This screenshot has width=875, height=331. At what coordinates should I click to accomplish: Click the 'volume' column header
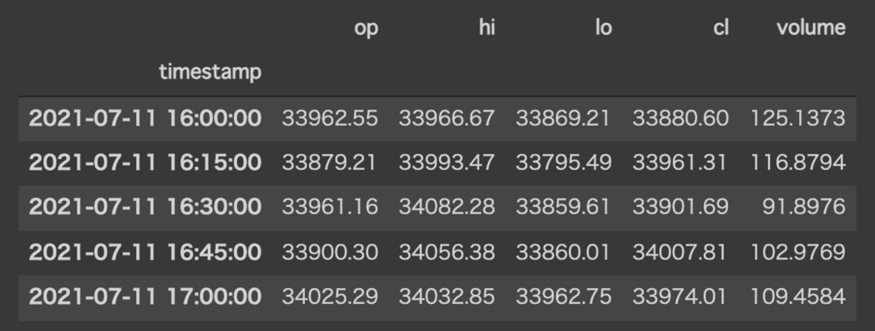point(811,28)
